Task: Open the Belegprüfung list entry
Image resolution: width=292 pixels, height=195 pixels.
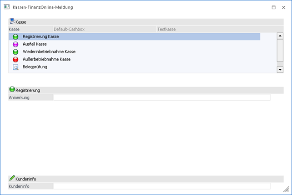Action: (35, 67)
